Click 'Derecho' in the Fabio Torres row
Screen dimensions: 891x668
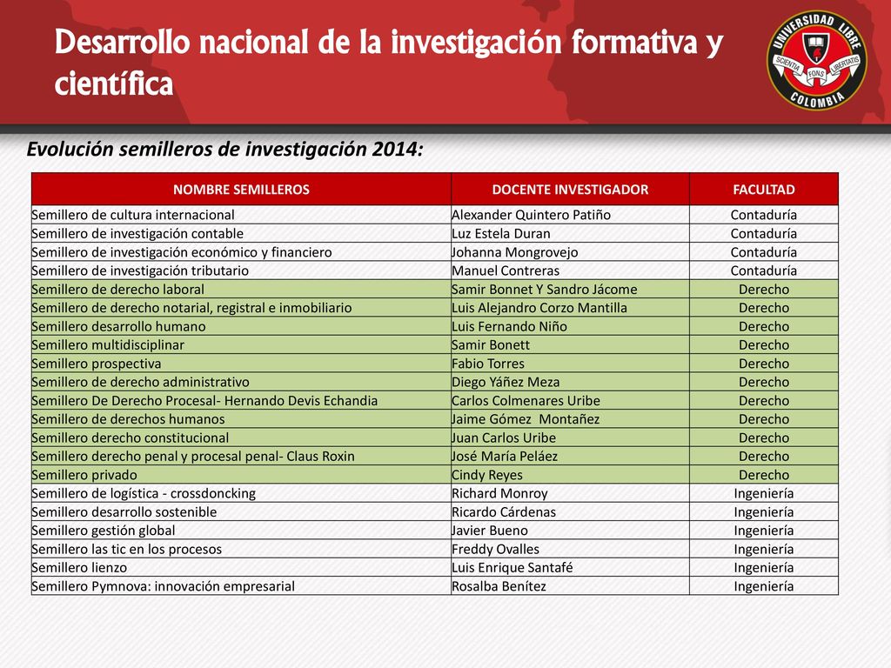pyautogui.click(x=764, y=364)
